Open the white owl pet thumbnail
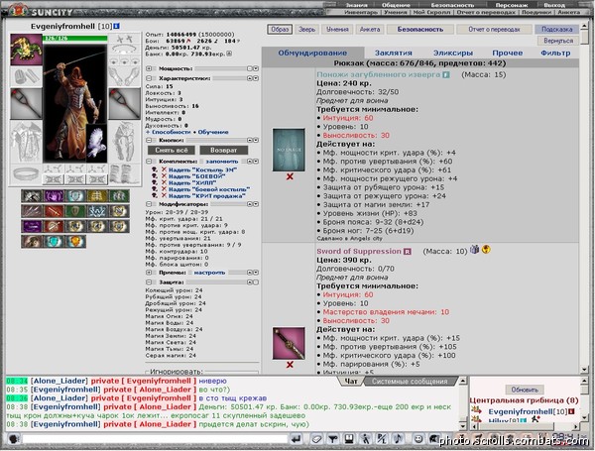The image size is (595, 451). click(96, 143)
